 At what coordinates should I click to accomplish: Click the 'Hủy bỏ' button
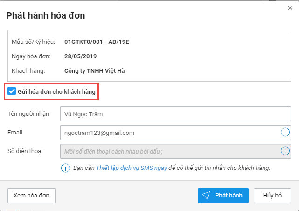(272, 196)
